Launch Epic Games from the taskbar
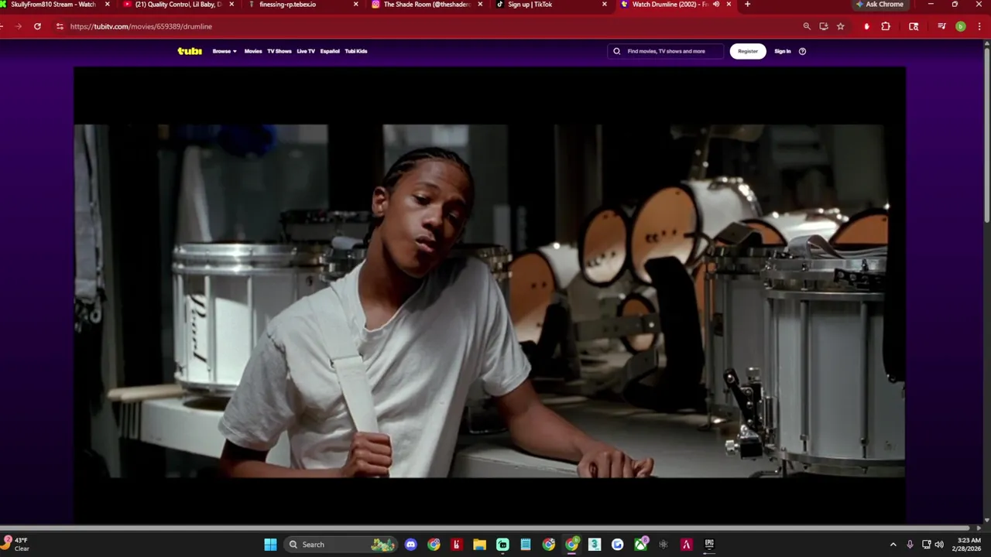Screen dimensions: 991x557 (x=709, y=545)
